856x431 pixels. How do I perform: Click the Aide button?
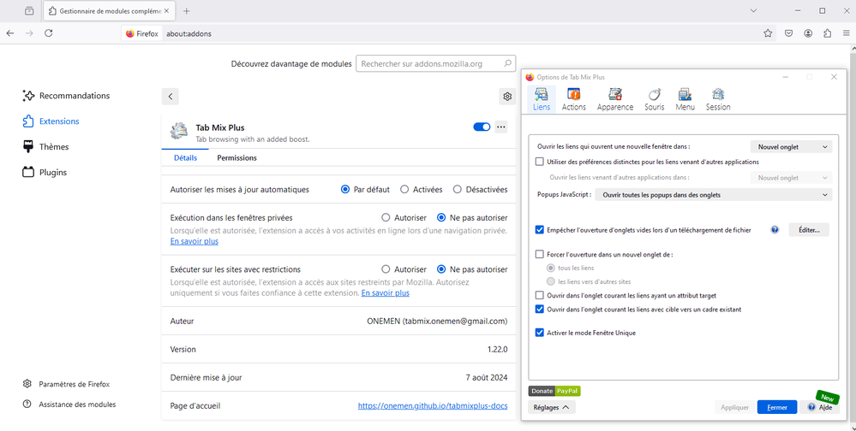819,407
